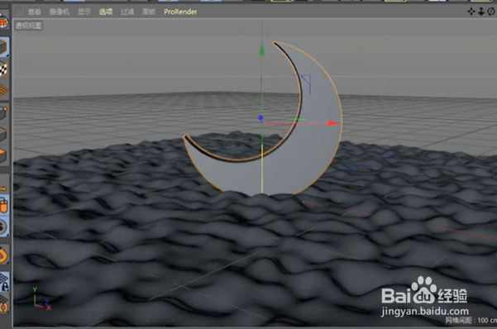Screen dimensions: 497x329
Task: Open the 面板 panel menu
Action: click(149, 12)
